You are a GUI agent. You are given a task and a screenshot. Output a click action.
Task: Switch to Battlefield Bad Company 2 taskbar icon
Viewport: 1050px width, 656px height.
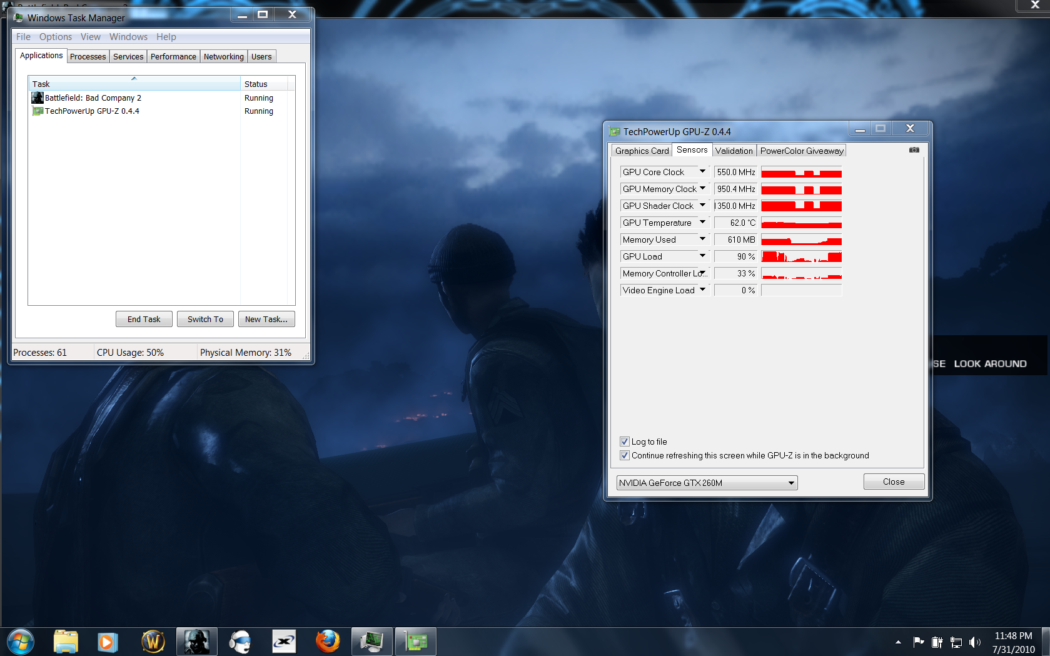coord(196,642)
